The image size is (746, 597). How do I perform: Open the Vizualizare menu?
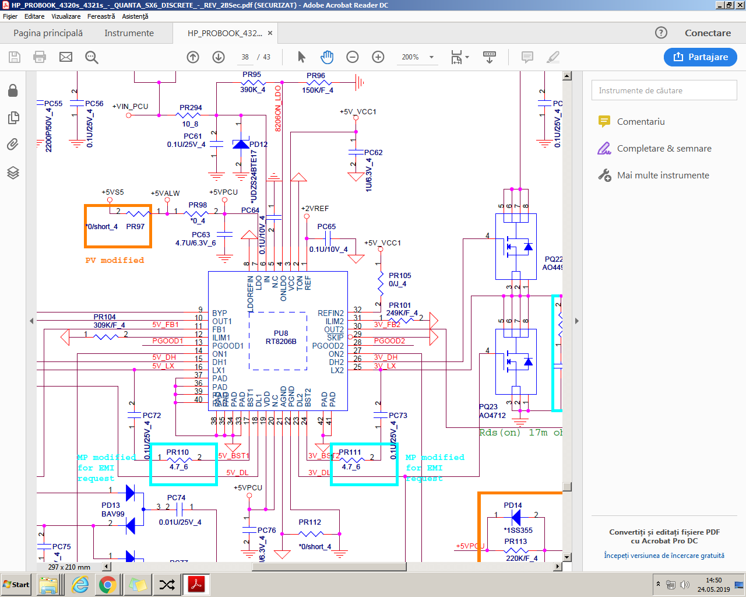pos(66,16)
